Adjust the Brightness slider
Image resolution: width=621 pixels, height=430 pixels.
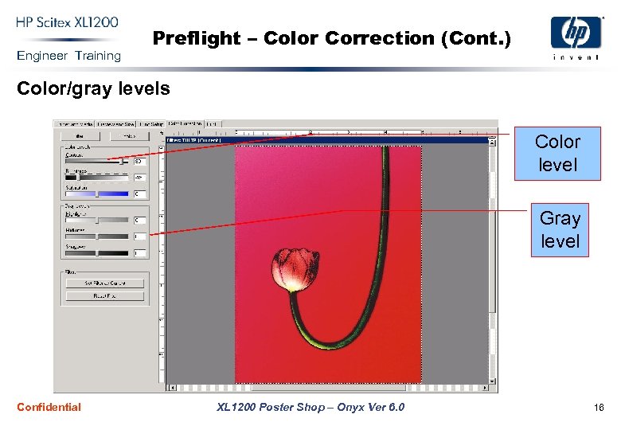pos(96,178)
